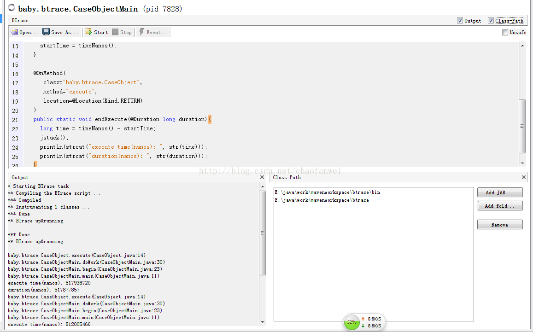Click the loading spinner beside title
The width and height of the screenshot is (533, 332).
[x=11, y=8]
